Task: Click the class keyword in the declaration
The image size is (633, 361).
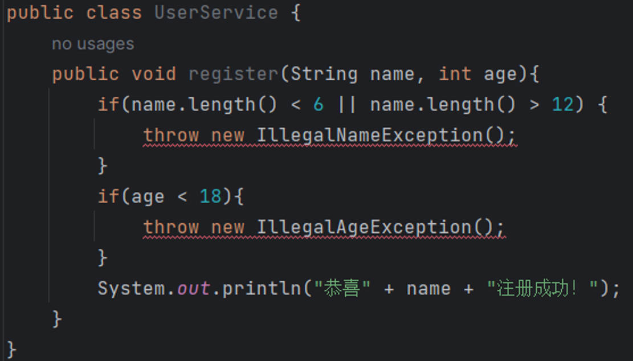Action: pyautogui.click(x=113, y=13)
